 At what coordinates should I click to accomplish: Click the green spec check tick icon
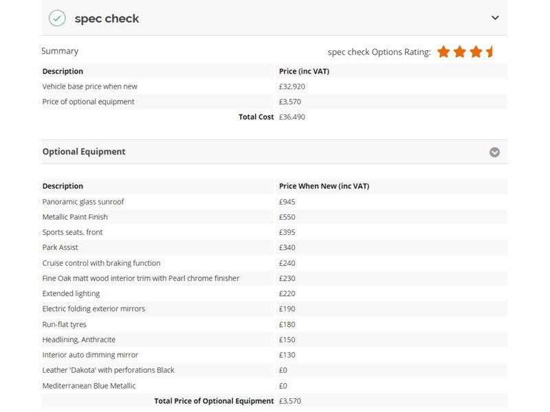(x=57, y=19)
